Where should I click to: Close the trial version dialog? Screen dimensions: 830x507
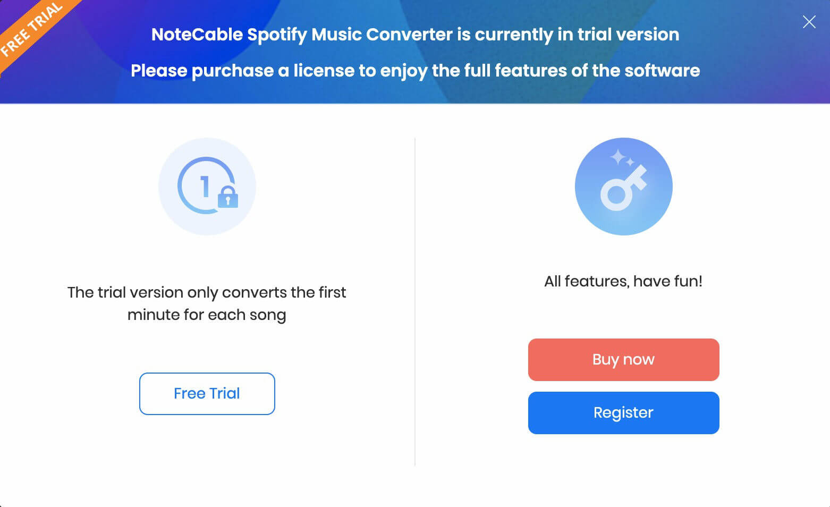(809, 22)
